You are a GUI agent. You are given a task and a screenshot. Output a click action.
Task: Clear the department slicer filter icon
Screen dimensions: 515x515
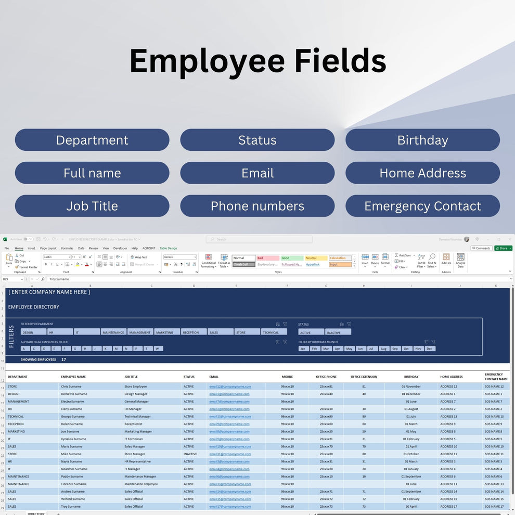pos(285,324)
